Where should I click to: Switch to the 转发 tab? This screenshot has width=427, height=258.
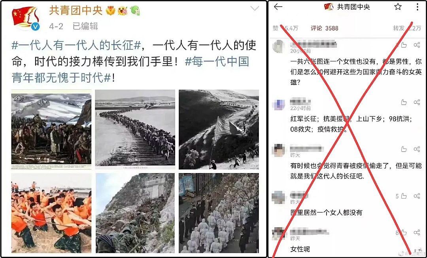(407, 28)
